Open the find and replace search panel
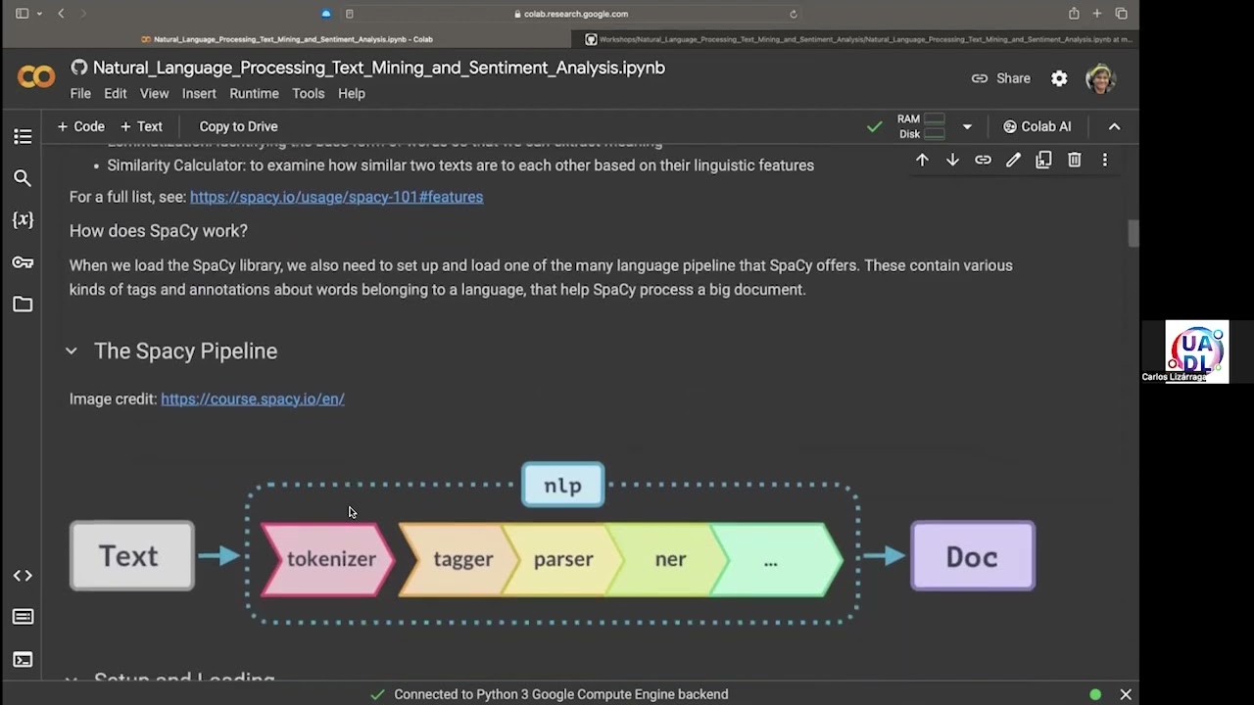This screenshot has height=705, width=1254. tap(23, 178)
